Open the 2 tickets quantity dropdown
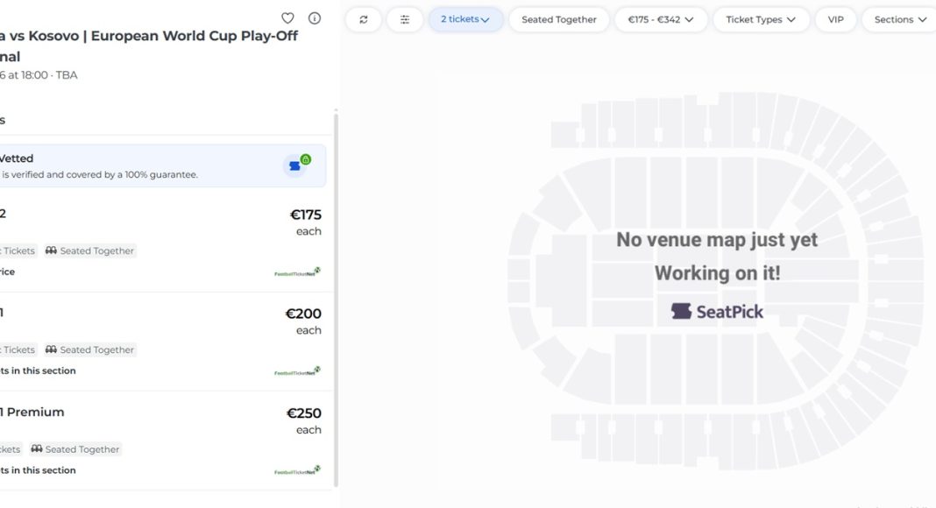 pos(465,19)
